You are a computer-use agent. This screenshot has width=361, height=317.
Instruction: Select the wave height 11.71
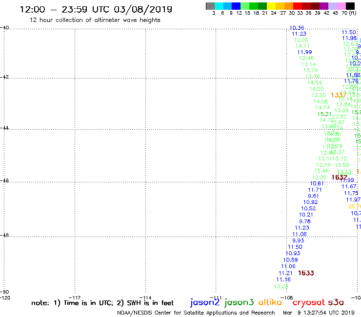point(315,190)
